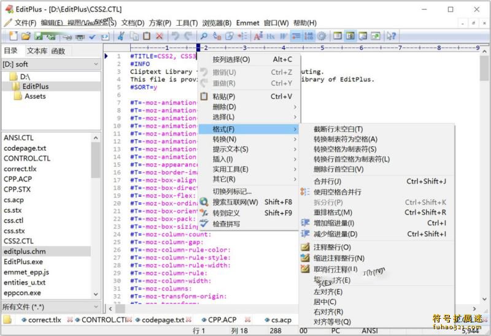Open the [D:] soft drive dropdown
491x336 pixels.
pyautogui.click(x=51, y=64)
